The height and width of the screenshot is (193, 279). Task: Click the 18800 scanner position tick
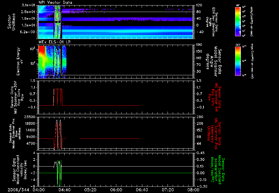point(30,123)
